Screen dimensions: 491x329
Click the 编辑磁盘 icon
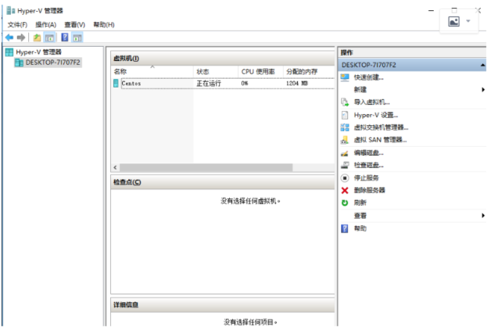345,153
